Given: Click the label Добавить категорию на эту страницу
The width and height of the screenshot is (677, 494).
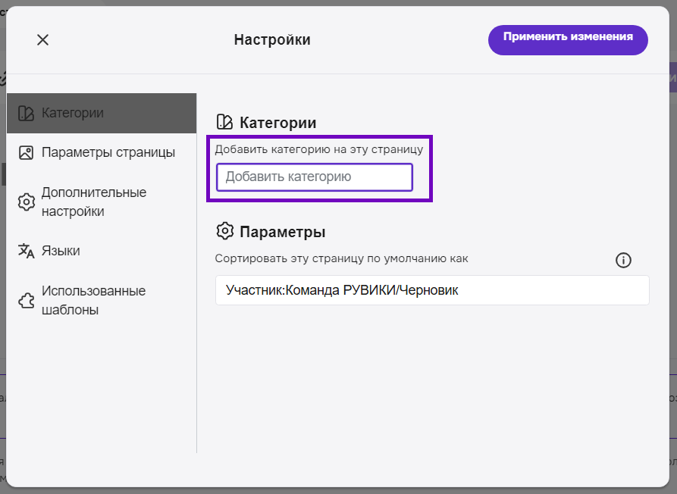Looking at the screenshot, I should [318, 149].
